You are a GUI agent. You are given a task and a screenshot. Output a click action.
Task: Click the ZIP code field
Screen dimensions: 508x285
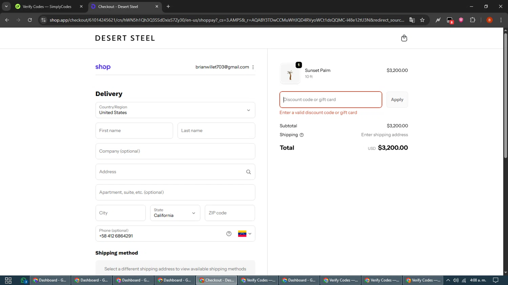[230, 213]
